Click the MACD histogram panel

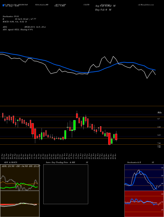[x=20, y=204]
